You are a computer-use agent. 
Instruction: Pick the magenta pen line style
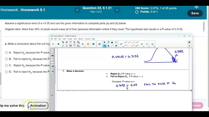(x=133, y=46)
